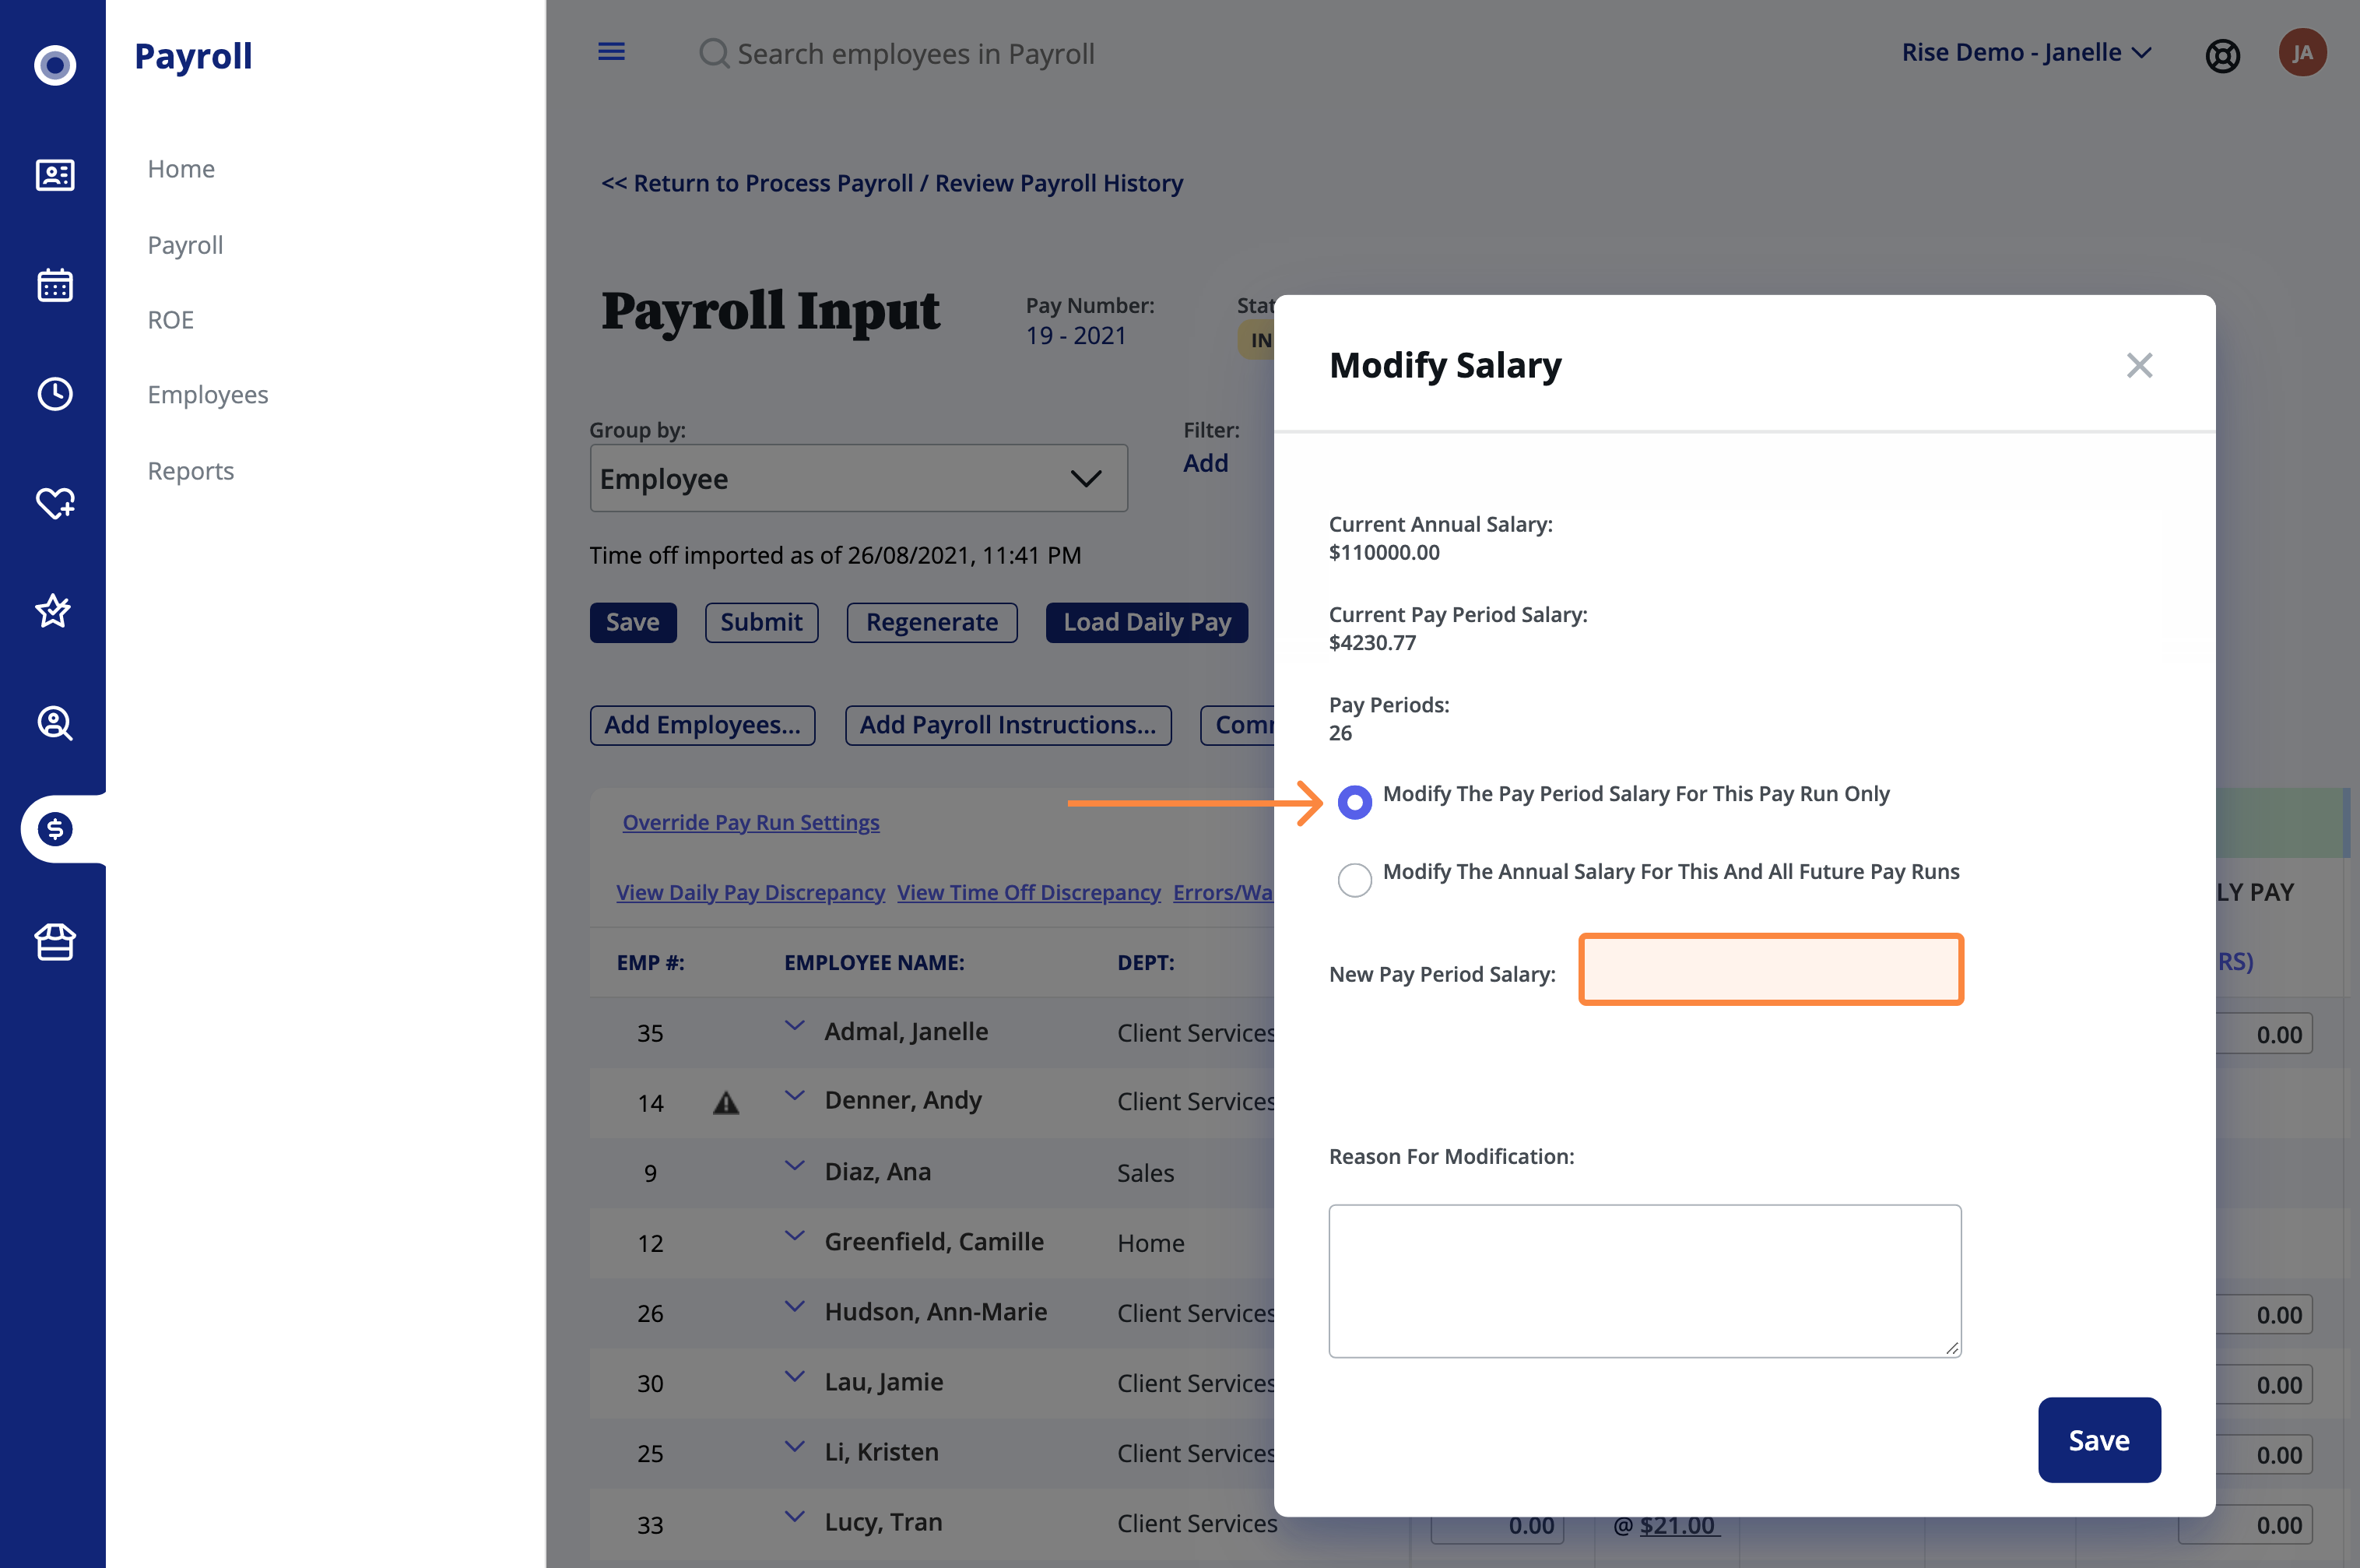Viewport: 2360px width, 1568px height.
Task: Click the EMPLOYEE NAME column header
Action: coord(873,963)
